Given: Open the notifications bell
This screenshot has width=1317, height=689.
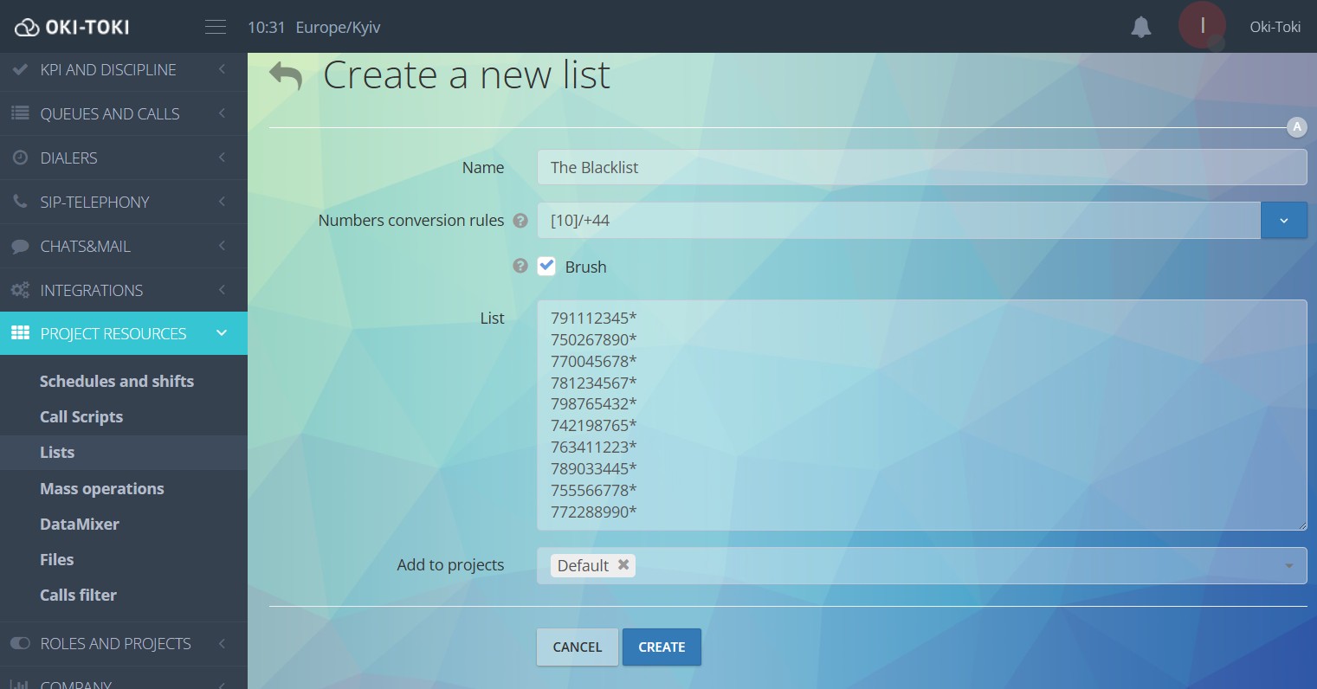Looking at the screenshot, I should pos(1140,27).
